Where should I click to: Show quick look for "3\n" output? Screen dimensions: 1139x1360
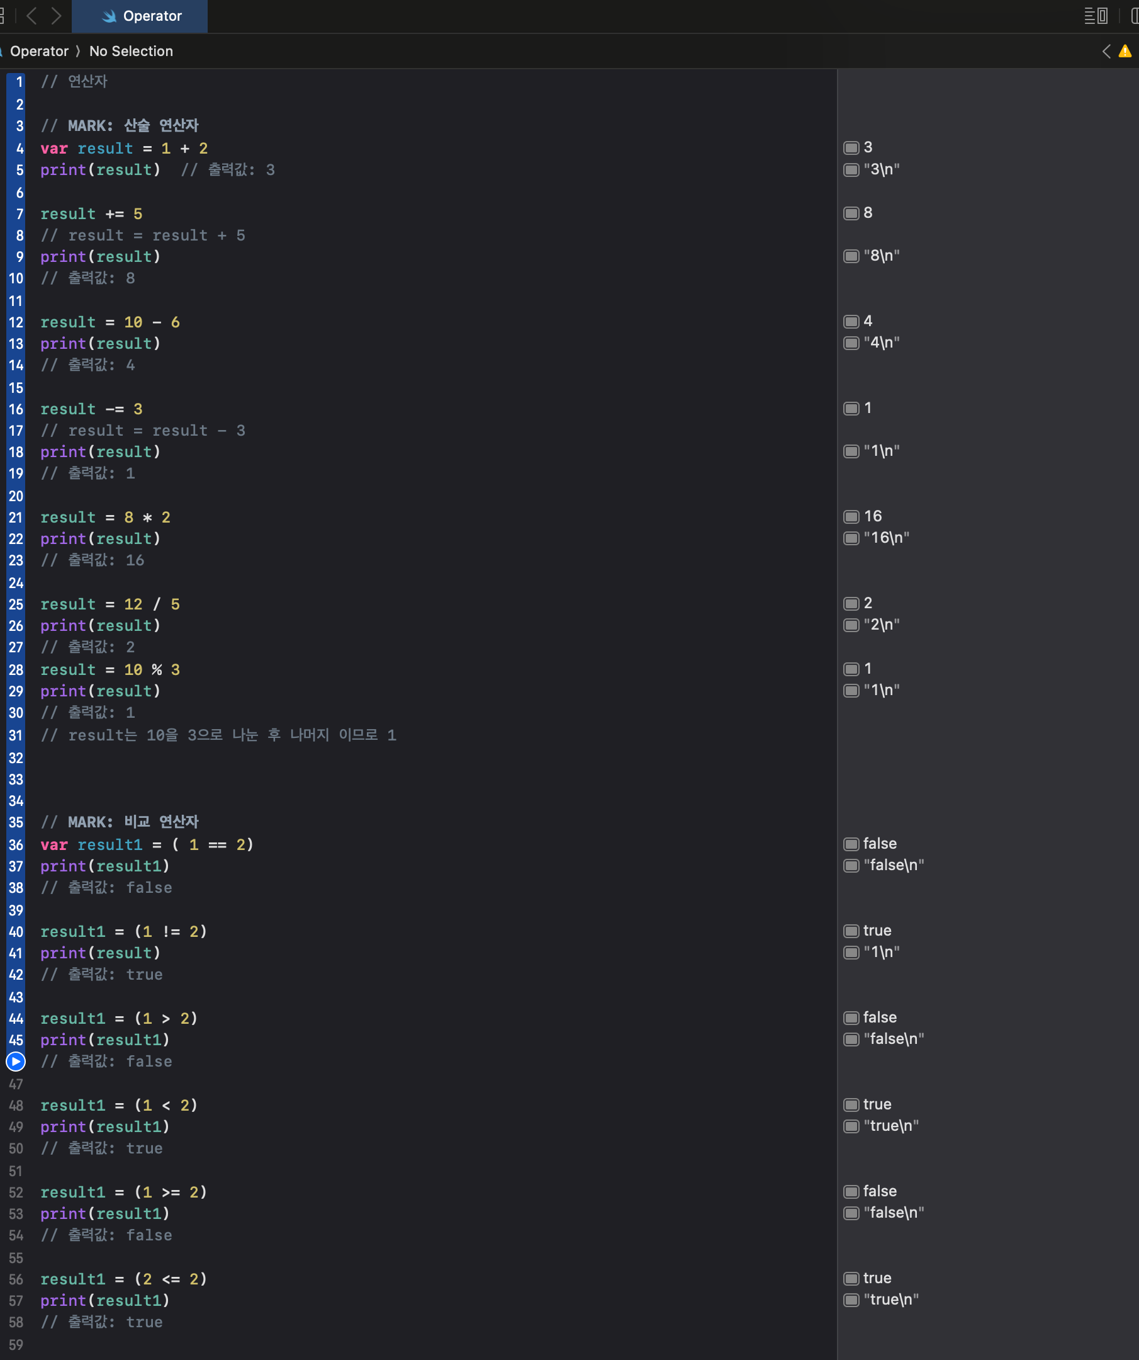851,171
